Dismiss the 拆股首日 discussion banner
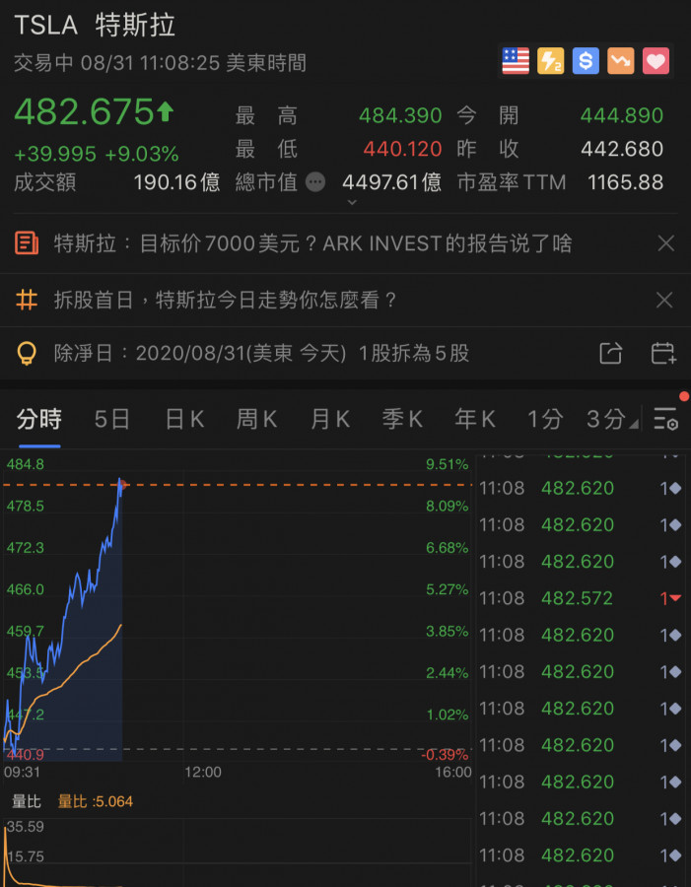The image size is (691, 887). click(664, 300)
